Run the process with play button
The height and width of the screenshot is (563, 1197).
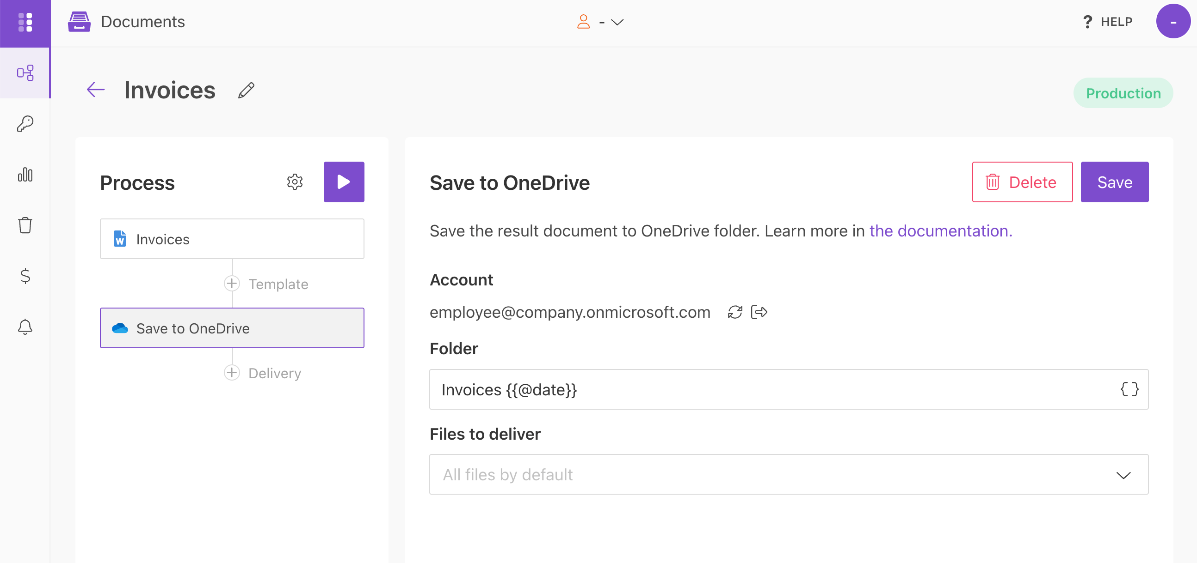344,182
